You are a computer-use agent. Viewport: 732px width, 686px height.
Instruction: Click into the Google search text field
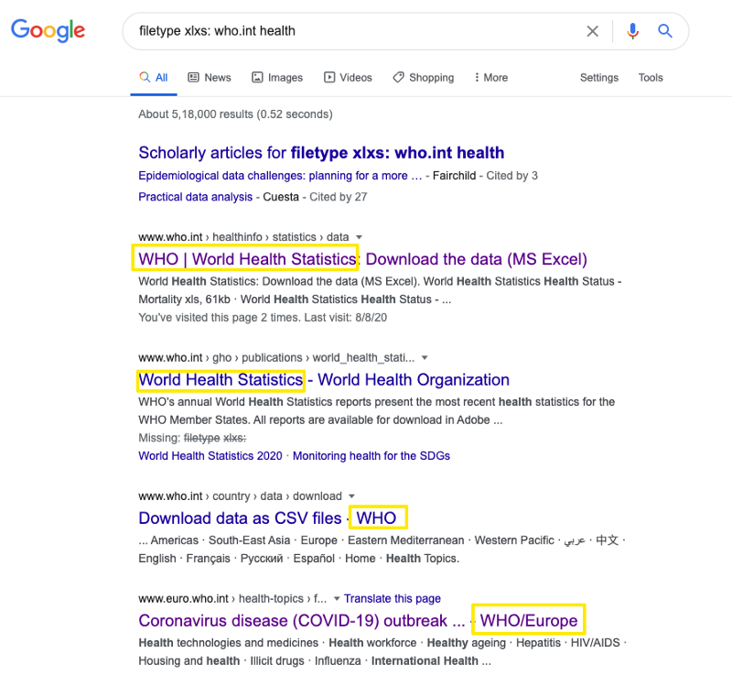point(357,31)
